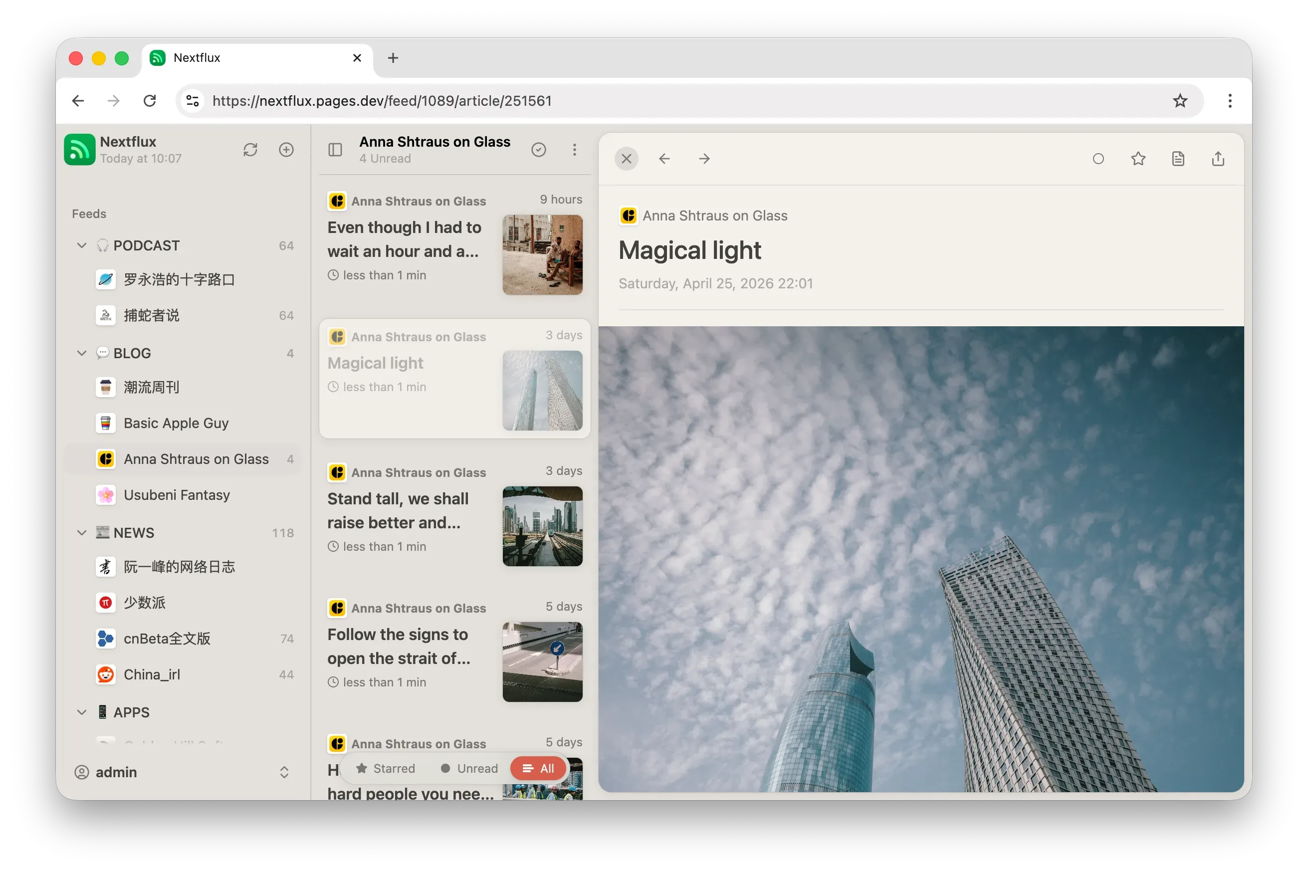Screen dimensions: 1308x874
Task: Collapse the BLOG category
Action: click(81, 353)
